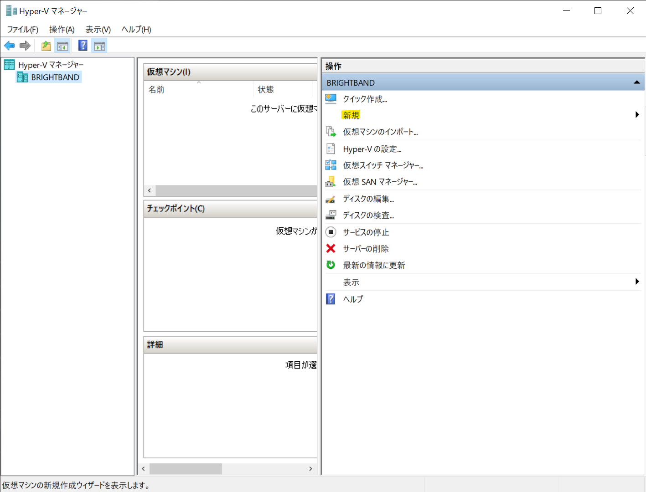Choose サービスの停止 action
The image size is (646, 492).
click(x=366, y=232)
